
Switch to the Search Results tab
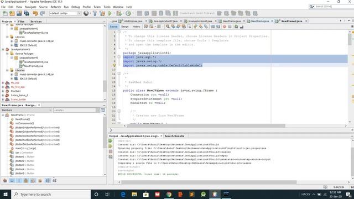174,136
